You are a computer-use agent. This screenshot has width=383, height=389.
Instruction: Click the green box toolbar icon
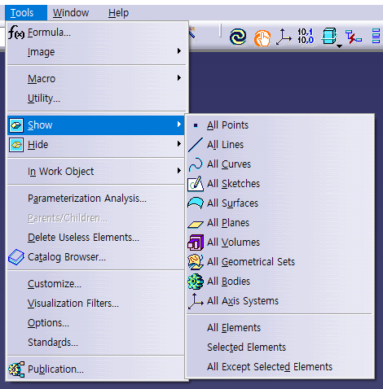(x=329, y=36)
